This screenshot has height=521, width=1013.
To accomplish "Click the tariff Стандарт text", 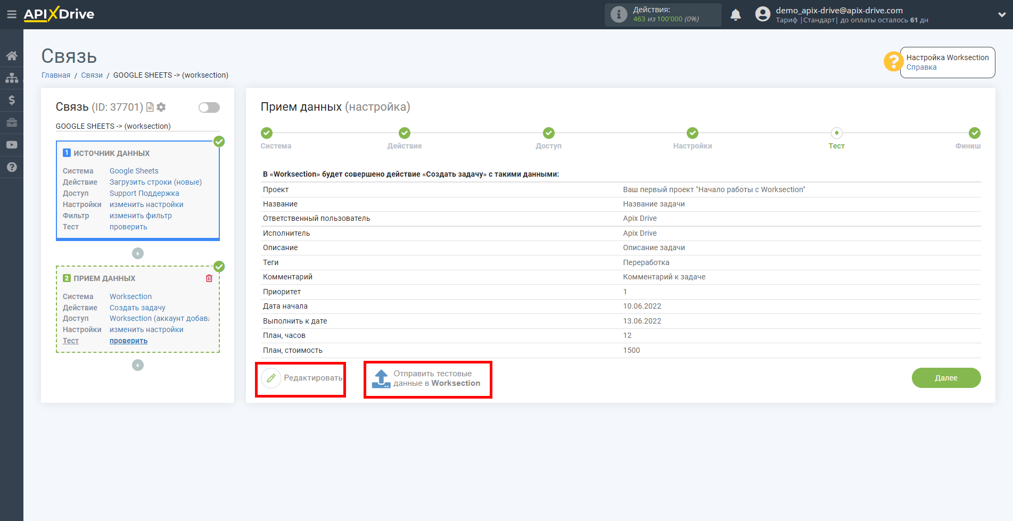I will point(819,20).
